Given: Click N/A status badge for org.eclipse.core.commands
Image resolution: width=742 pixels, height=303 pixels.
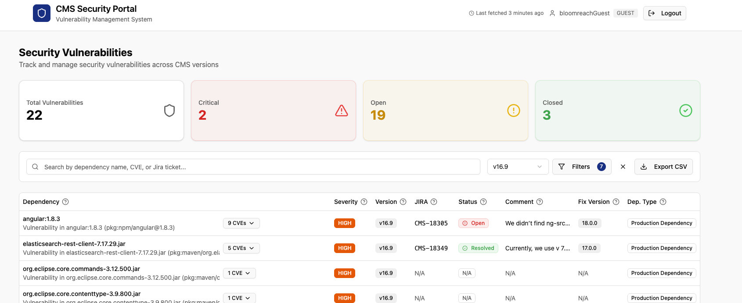Looking at the screenshot, I should click(x=467, y=273).
